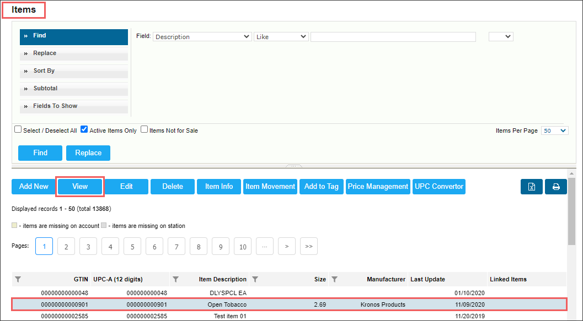Image resolution: width=583 pixels, height=321 pixels.
Task: Go to page 2 of results
Action: (x=66, y=247)
